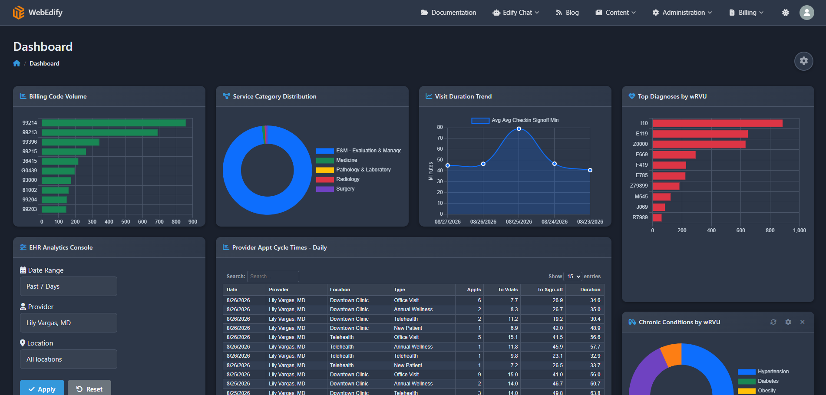Toggle Medicine legend entry
This screenshot has width=826, height=395.
tap(337, 160)
